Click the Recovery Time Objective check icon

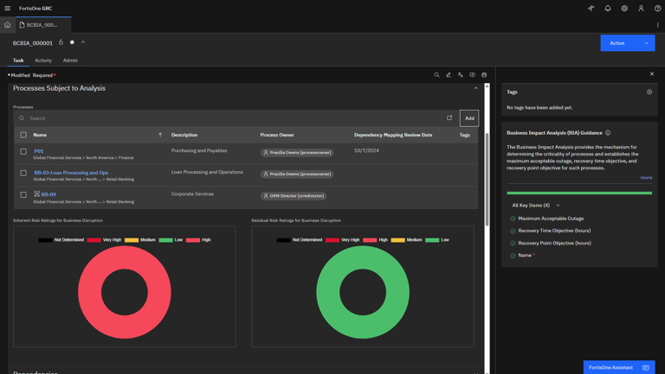[x=513, y=231]
